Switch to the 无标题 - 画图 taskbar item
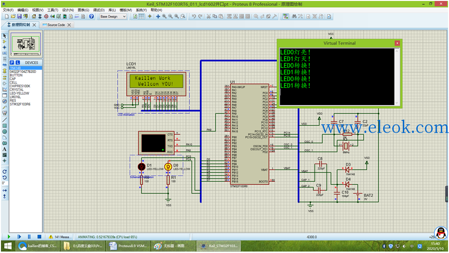The width and height of the screenshot is (449, 253). 174,246
